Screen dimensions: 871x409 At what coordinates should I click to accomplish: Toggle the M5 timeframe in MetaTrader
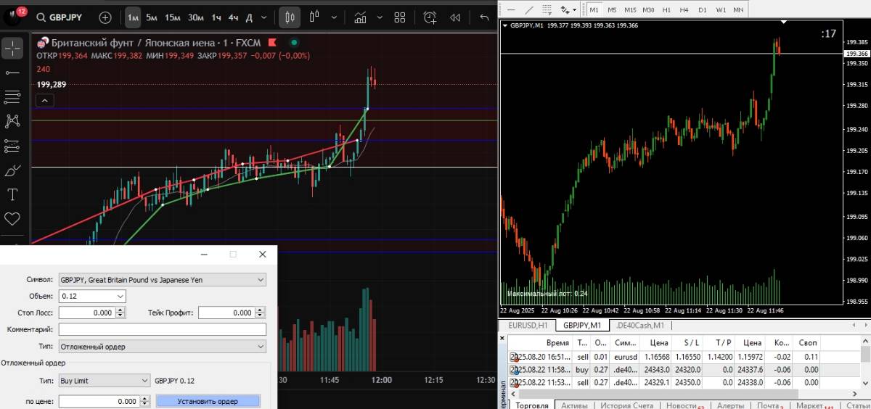pyautogui.click(x=612, y=9)
